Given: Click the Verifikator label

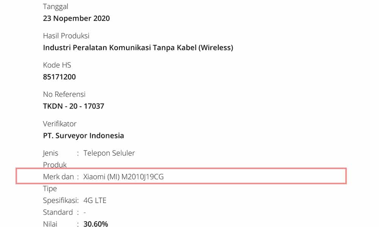Looking at the screenshot, I should [60, 124].
